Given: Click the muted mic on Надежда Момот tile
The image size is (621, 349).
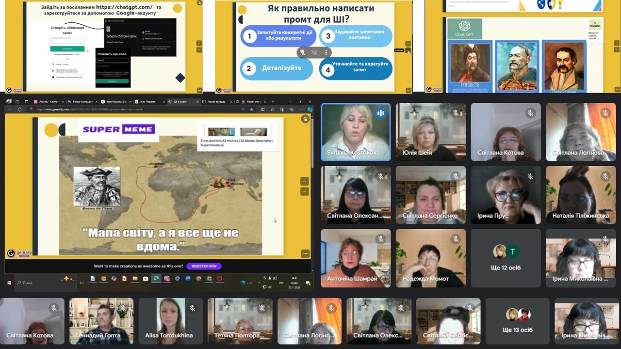Looking at the screenshot, I should pos(456,239).
